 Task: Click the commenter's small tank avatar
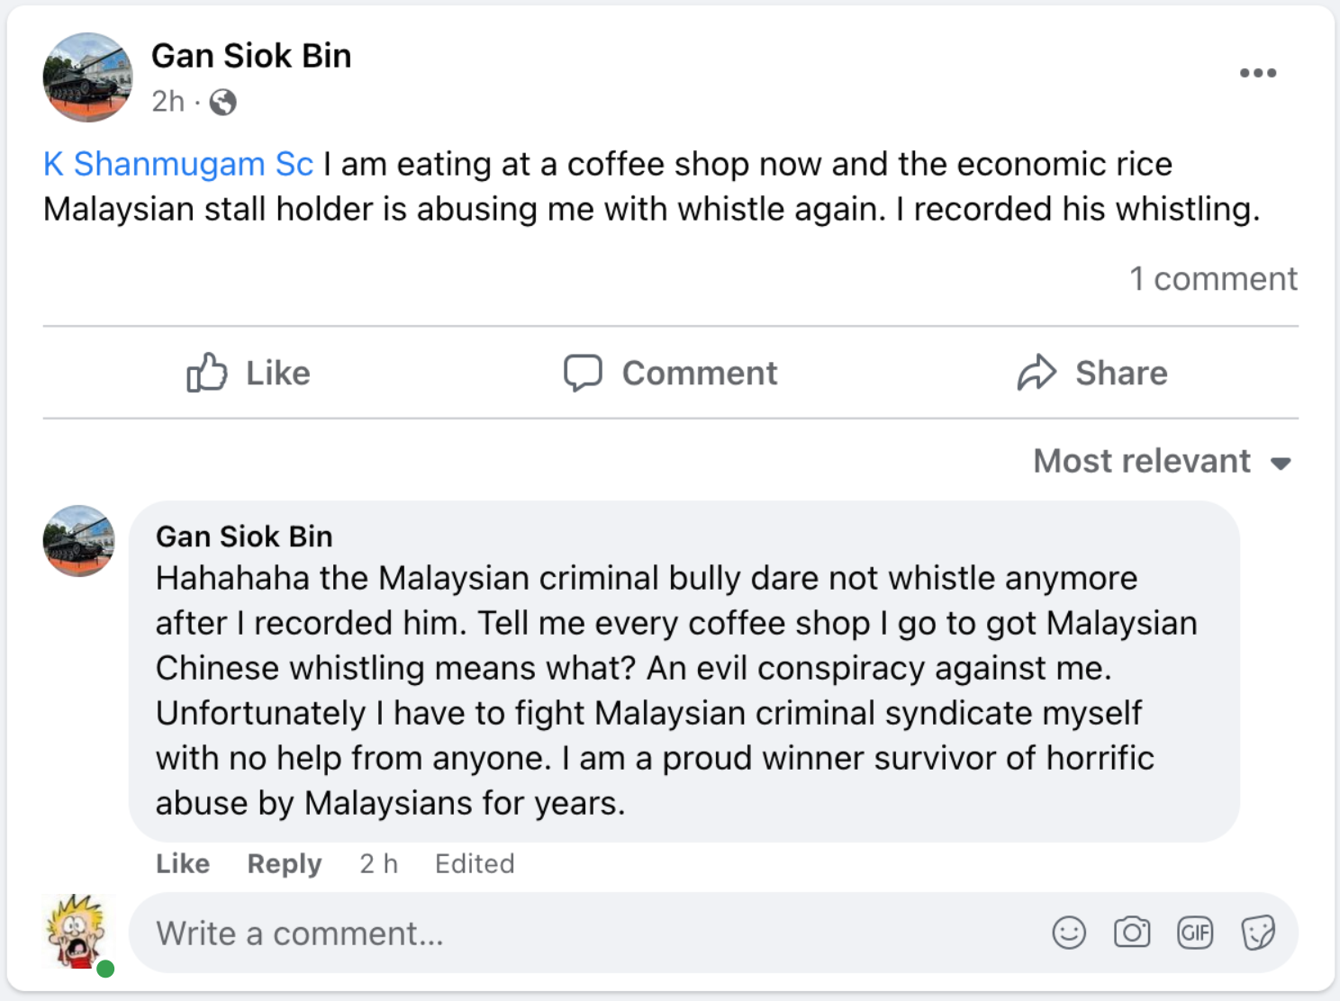point(79,541)
